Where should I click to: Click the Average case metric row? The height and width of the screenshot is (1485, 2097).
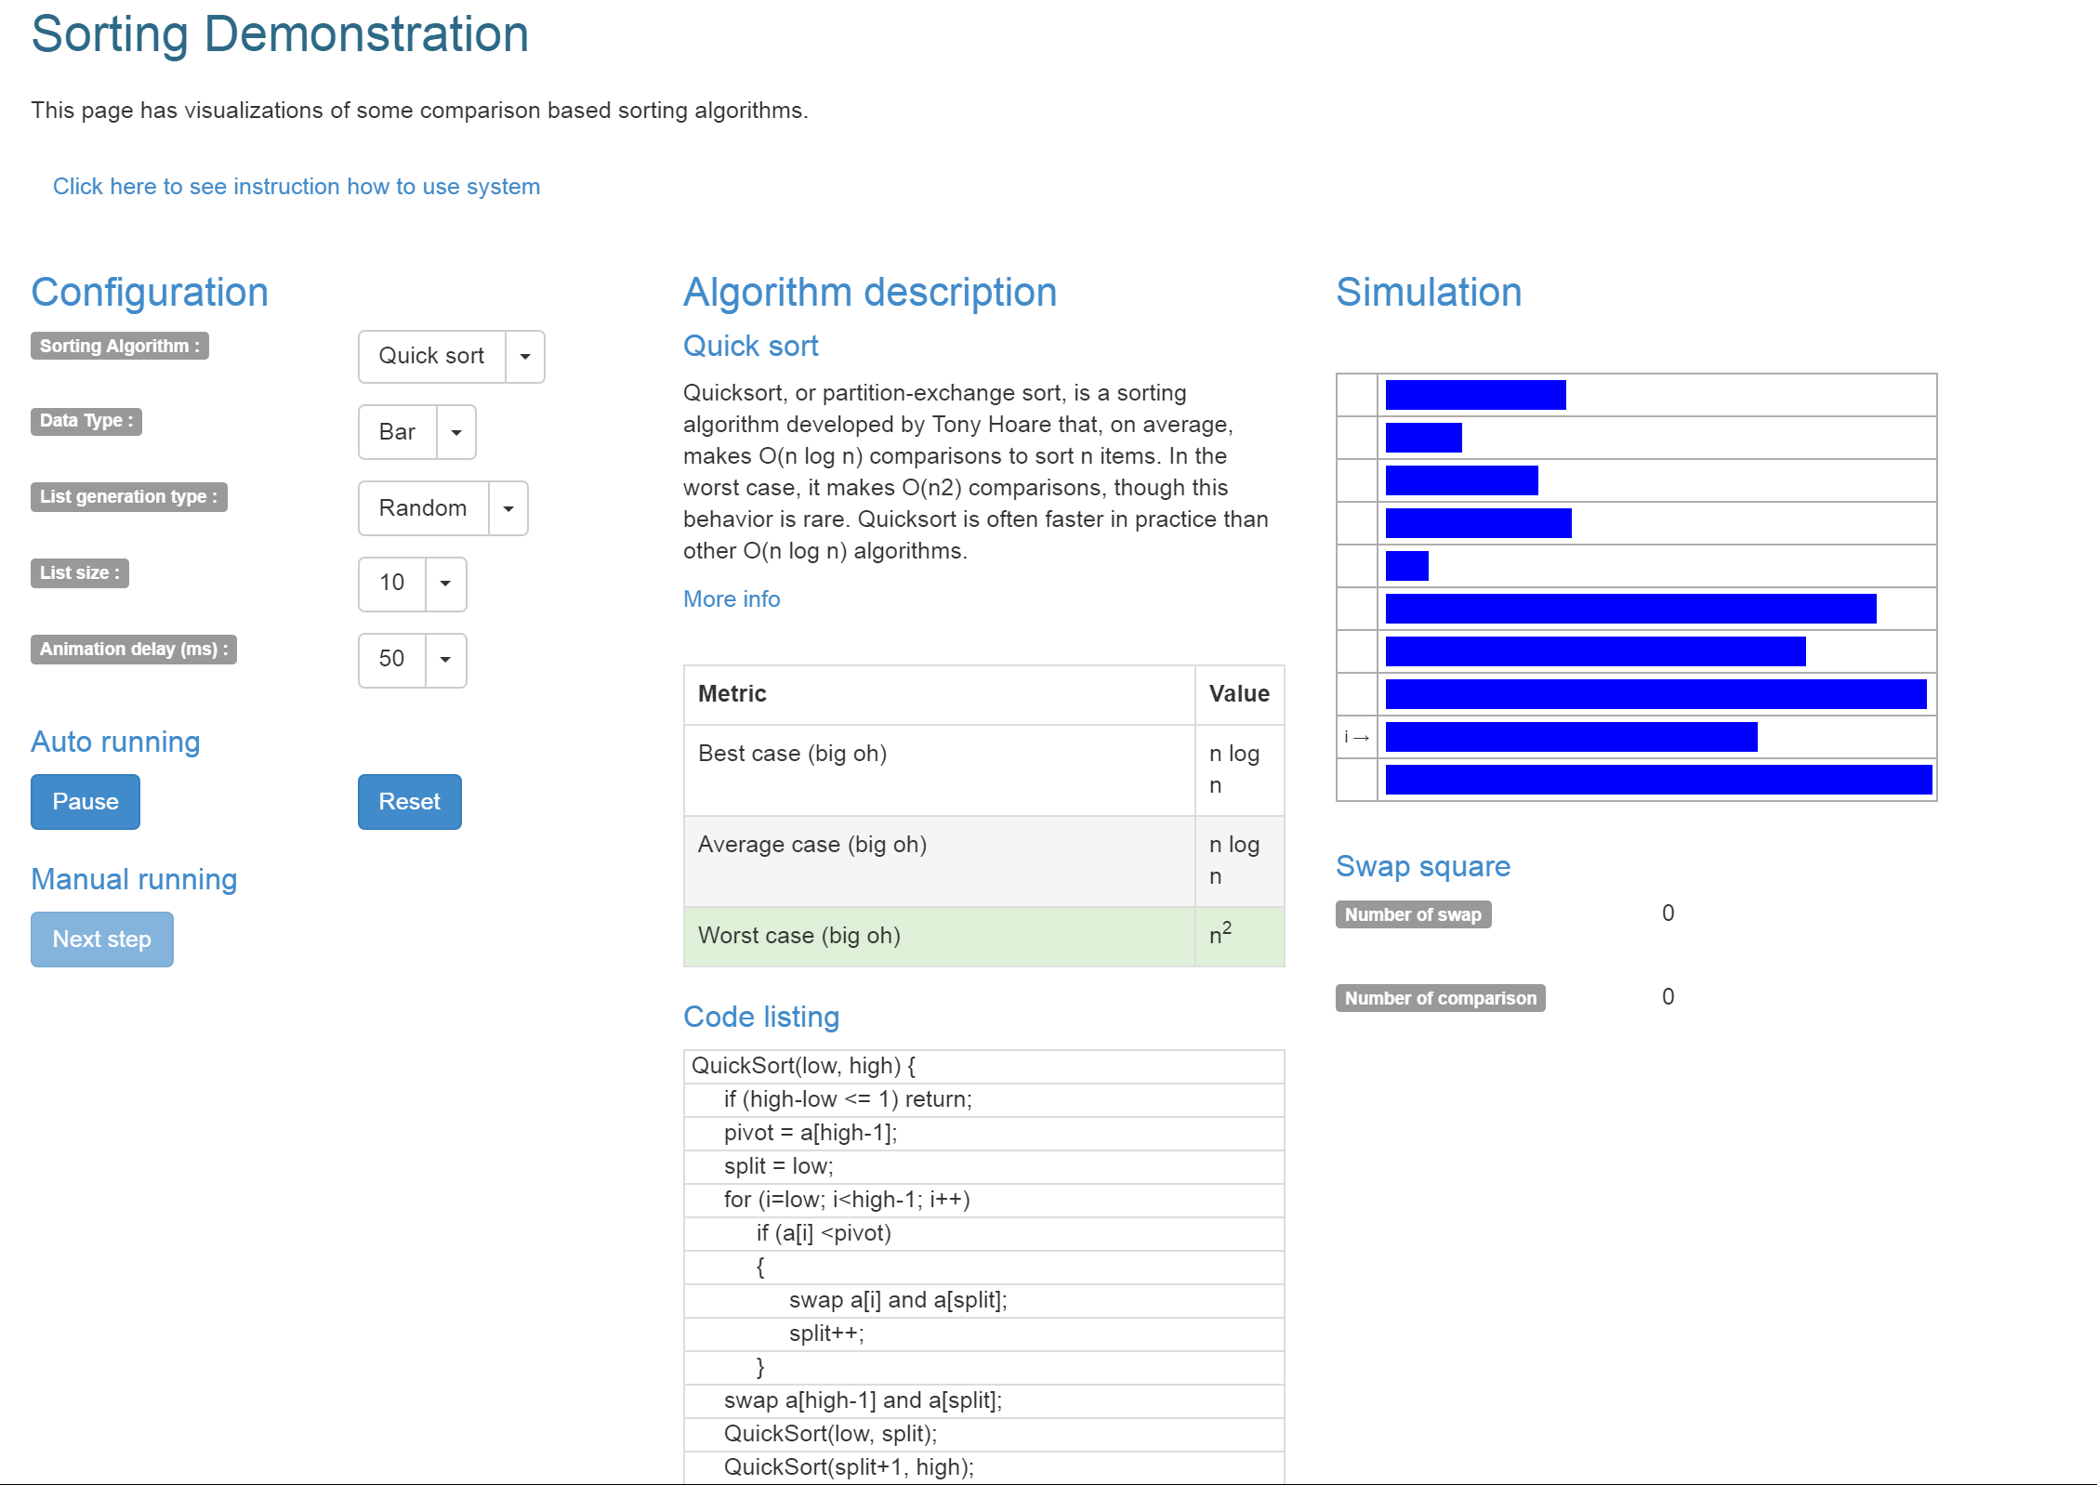[939, 861]
